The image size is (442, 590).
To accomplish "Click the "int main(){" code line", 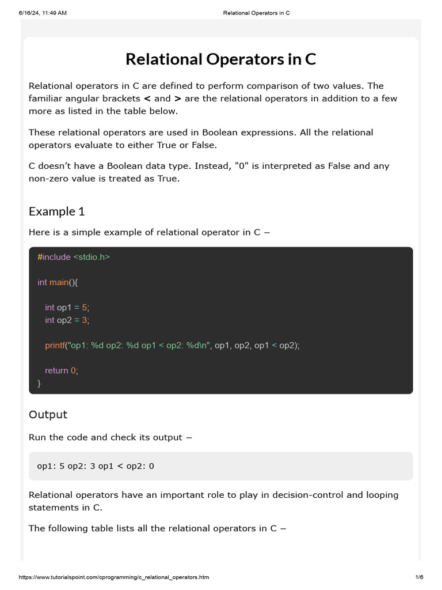I will pos(58,282).
